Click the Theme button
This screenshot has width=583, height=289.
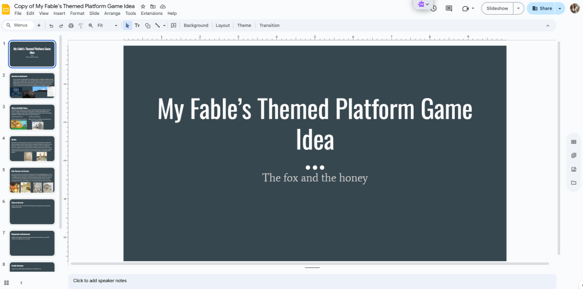tap(244, 26)
